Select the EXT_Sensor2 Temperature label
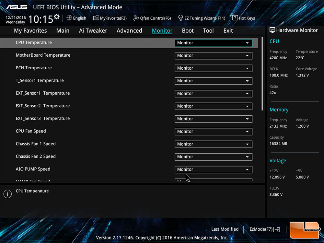324x243 pixels. pyautogui.click(x=43, y=106)
